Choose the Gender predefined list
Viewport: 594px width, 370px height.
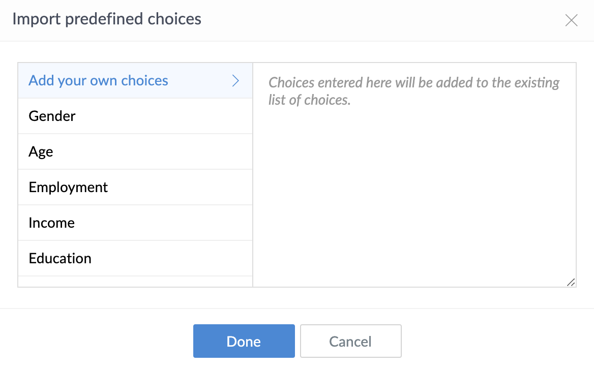(52, 116)
